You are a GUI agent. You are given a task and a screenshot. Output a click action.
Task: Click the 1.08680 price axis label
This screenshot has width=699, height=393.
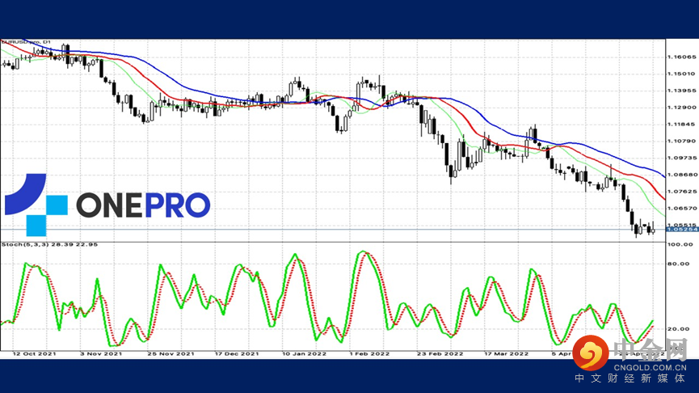coord(681,175)
